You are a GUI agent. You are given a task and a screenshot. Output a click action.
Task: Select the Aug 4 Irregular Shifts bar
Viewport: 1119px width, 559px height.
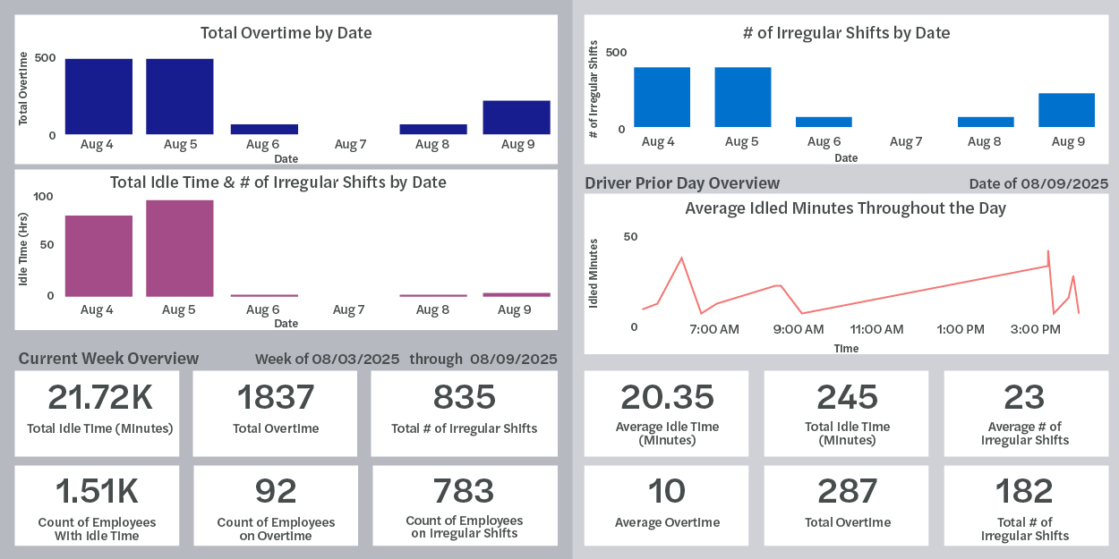pyautogui.click(x=662, y=97)
